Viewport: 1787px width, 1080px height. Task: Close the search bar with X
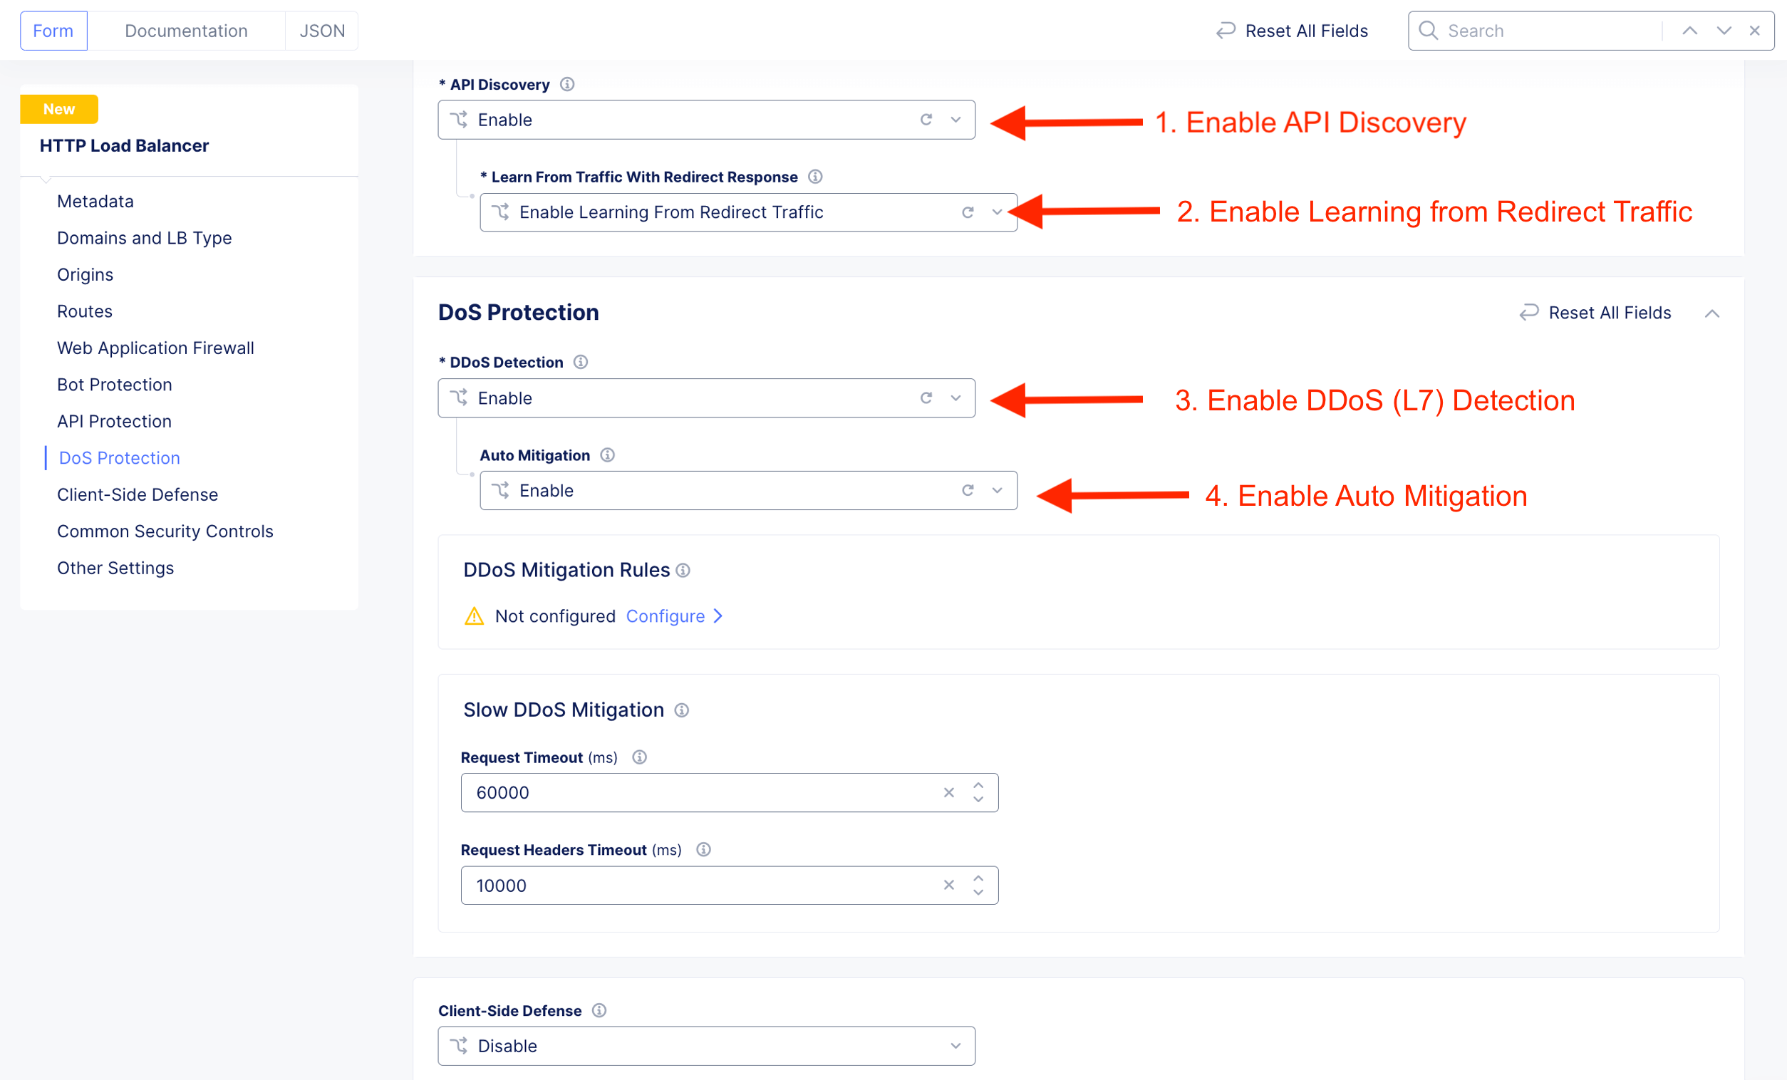[x=1754, y=31]
